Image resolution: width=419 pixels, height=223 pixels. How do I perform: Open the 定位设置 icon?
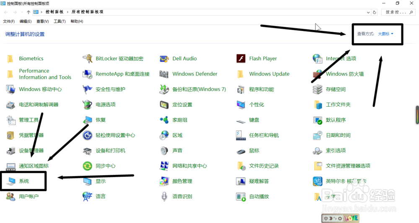[164, 105]
